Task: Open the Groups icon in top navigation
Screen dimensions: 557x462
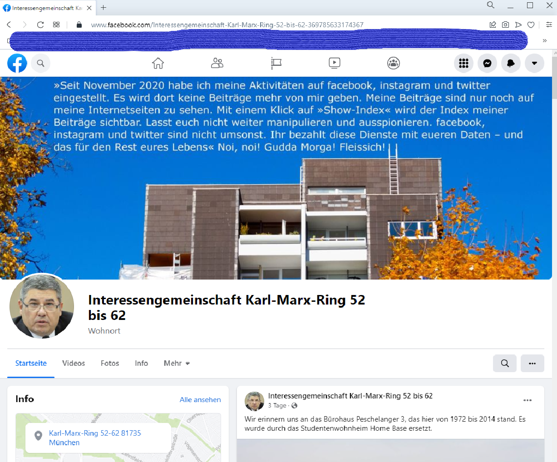Action: pyautogui.click(x=394, y=63)
